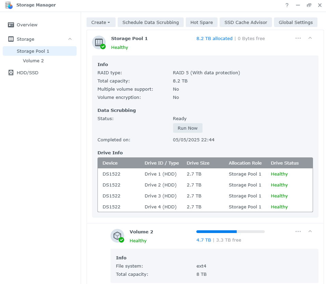Click the Overview sidebar icon
Screen dimensions: 326x284
(x=11, y=25)
